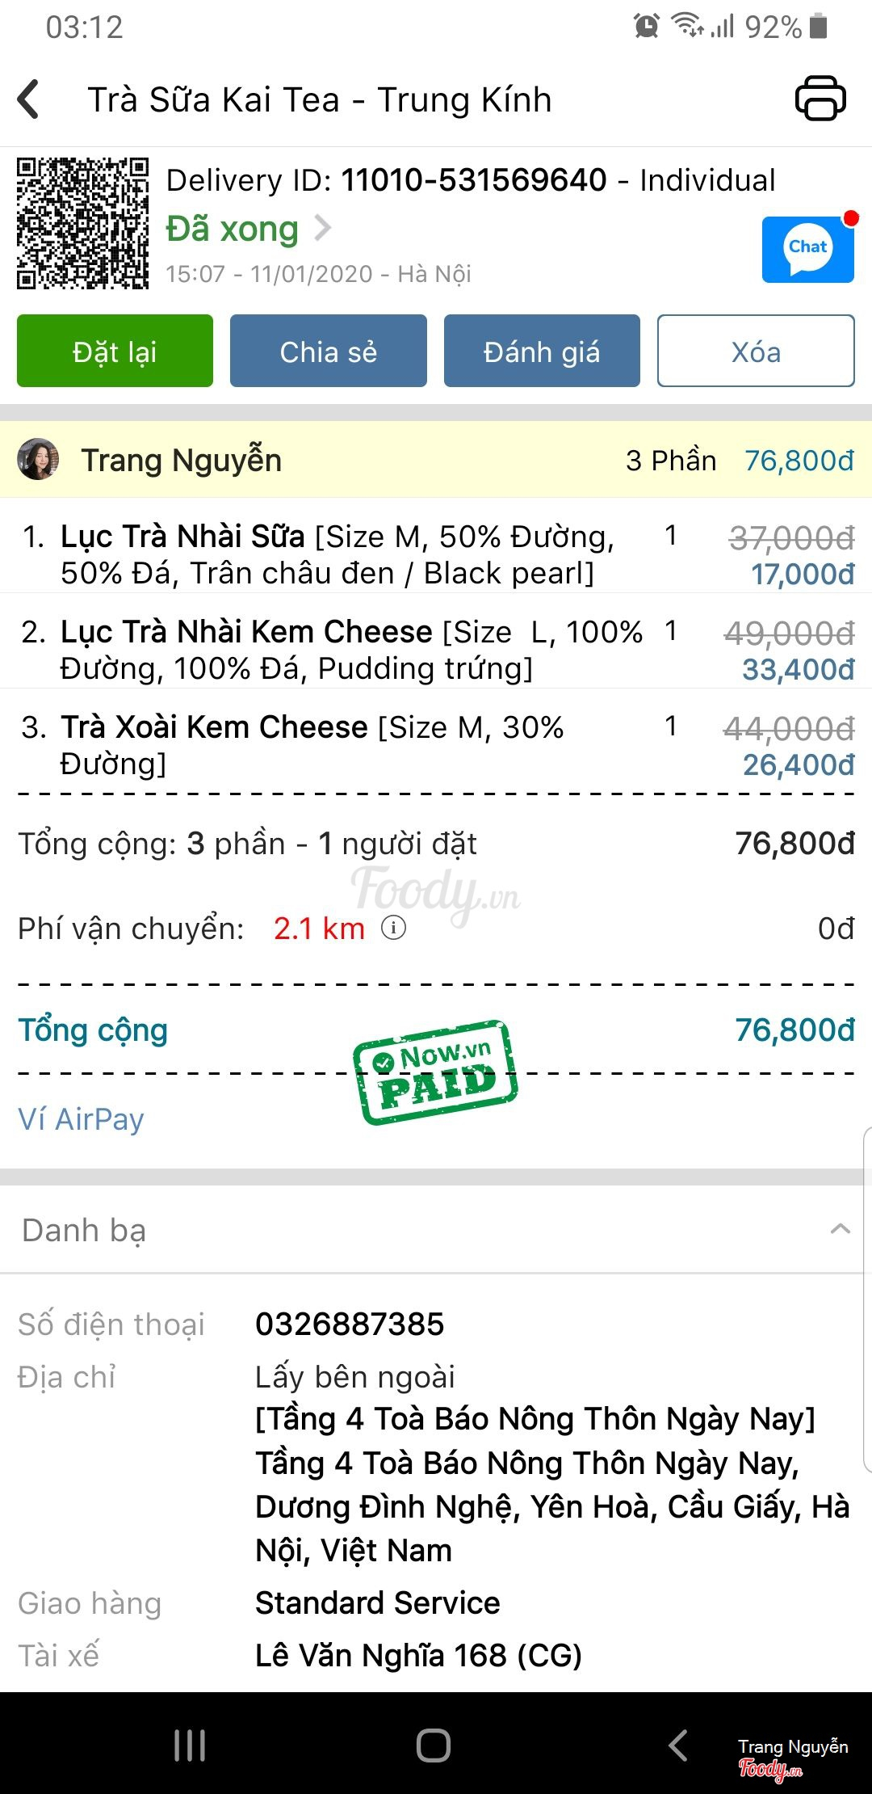This screenshot has width=872, height=1794.
Task: Tap the order QR code
Action: click(82, 223)
